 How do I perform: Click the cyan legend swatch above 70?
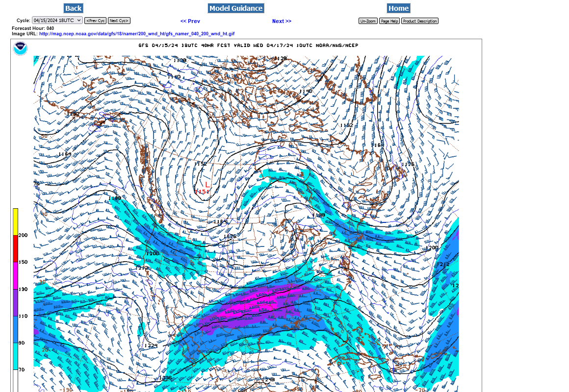pos(15,356)
